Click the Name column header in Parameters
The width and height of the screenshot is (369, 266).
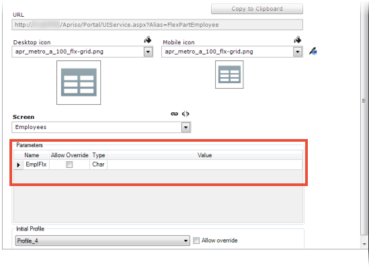click(32, 155)
